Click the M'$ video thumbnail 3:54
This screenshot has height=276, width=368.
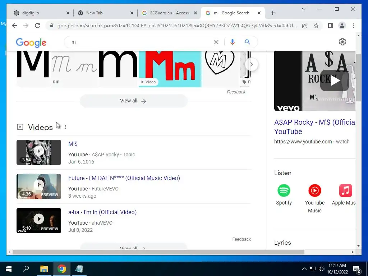(x=39, y=152)
